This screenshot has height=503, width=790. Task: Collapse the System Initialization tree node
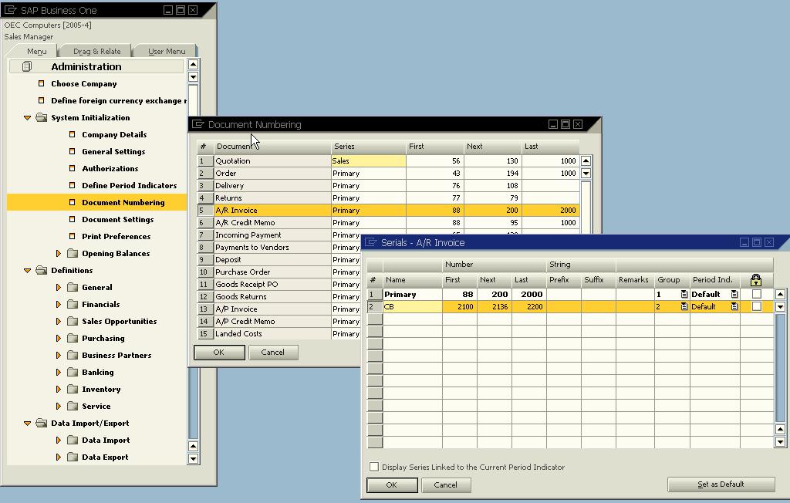(x=27, y=117)
